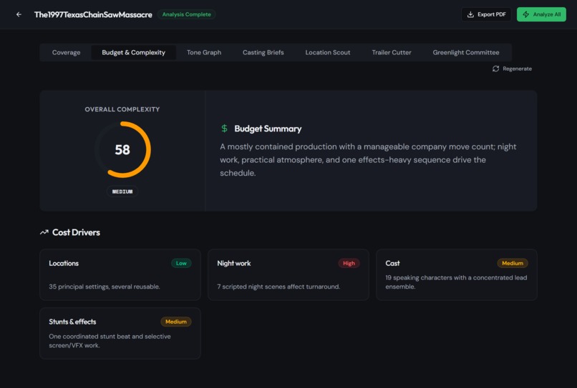The image size is (577, 388).
Task: Click the Stunts & effects card title
Action: tap(72, 322)
